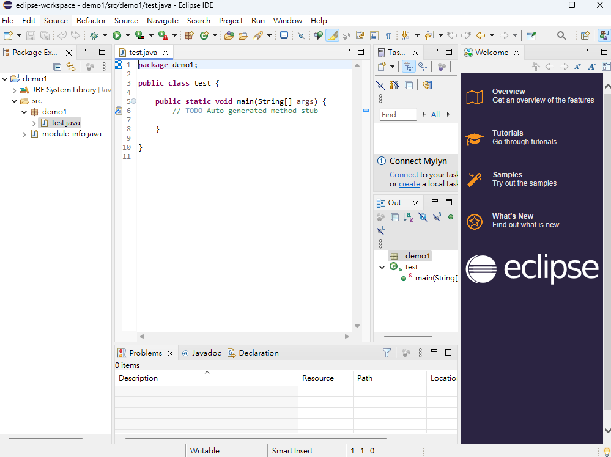Click the magnifier Search icon in toolbar
Image resolution: width=611 pixels, height=457 pixels.
tap(561, 36)
